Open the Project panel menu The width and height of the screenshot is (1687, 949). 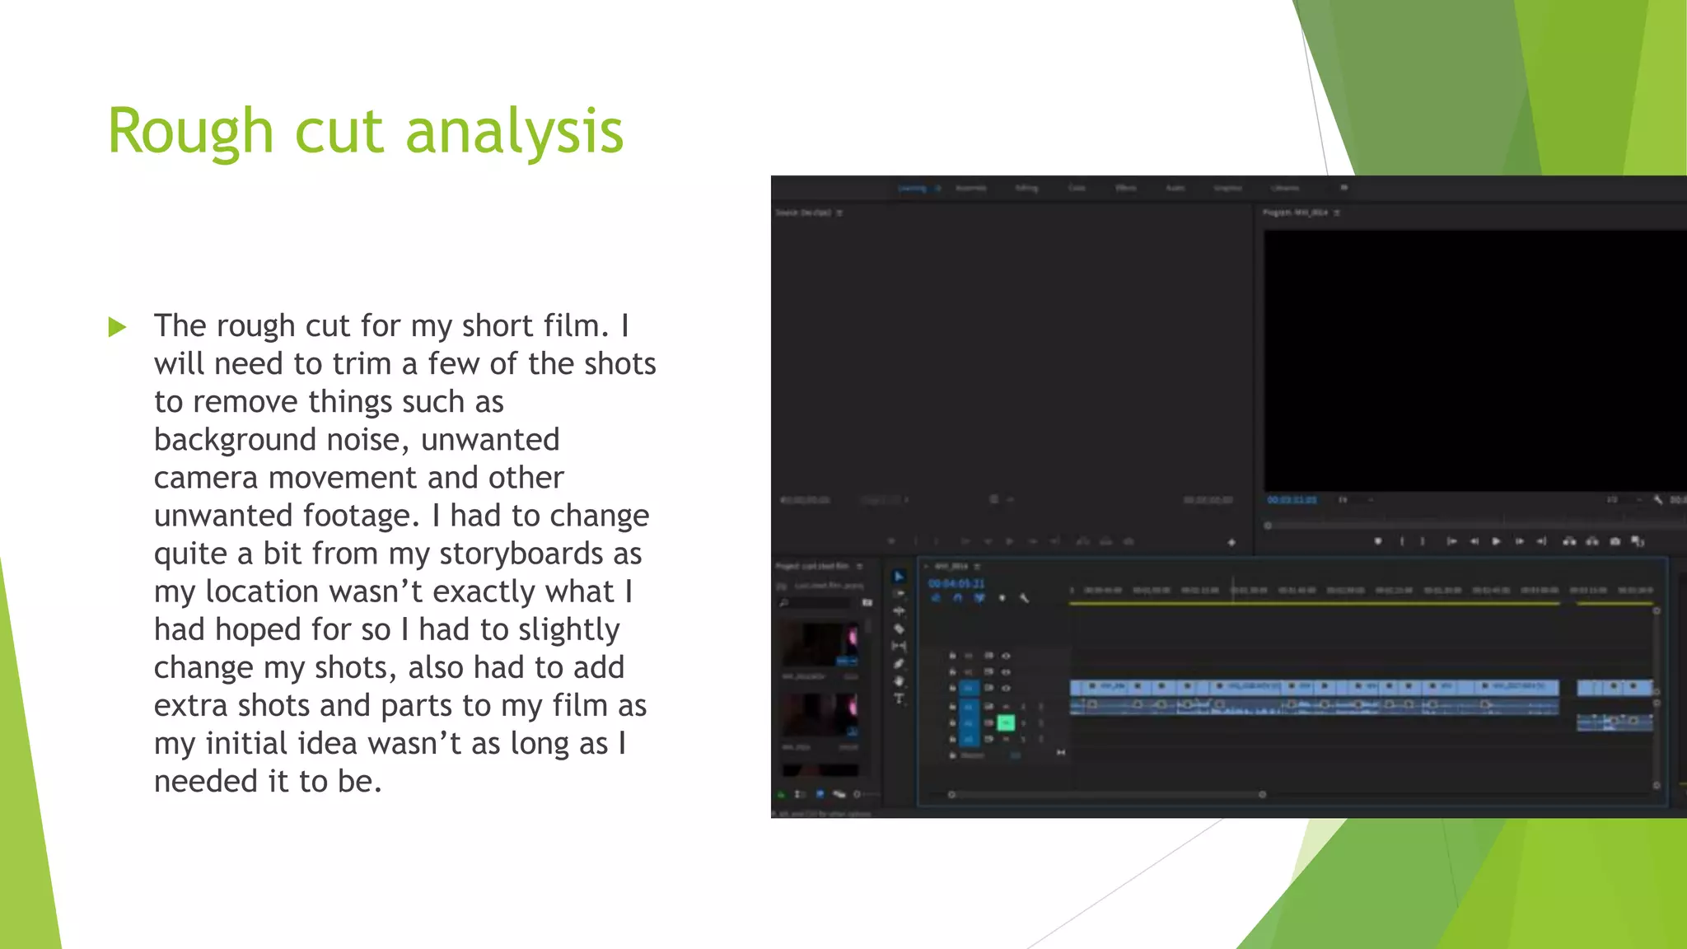859,566
